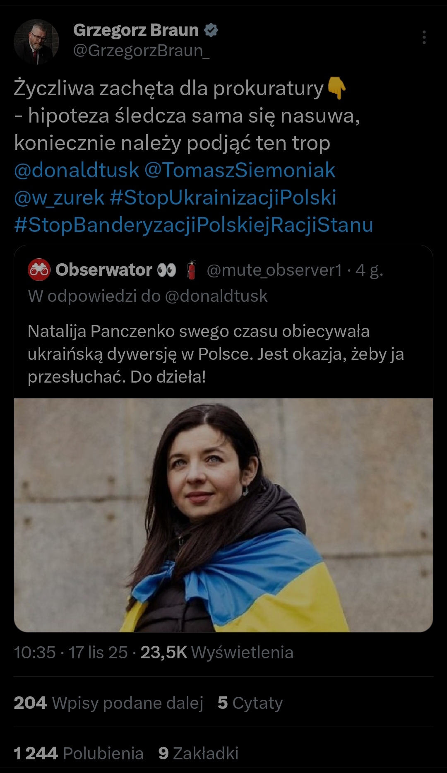Tap the blue verified badge icon
The height and width of the screenshot is (773, 447).
[211, 30]
